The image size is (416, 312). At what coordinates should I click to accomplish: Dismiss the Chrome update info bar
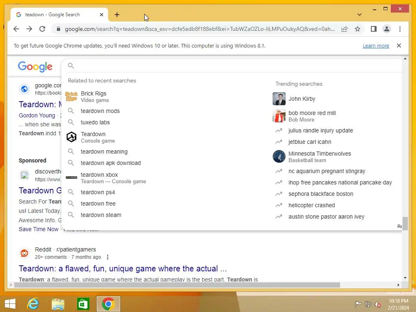399,45
